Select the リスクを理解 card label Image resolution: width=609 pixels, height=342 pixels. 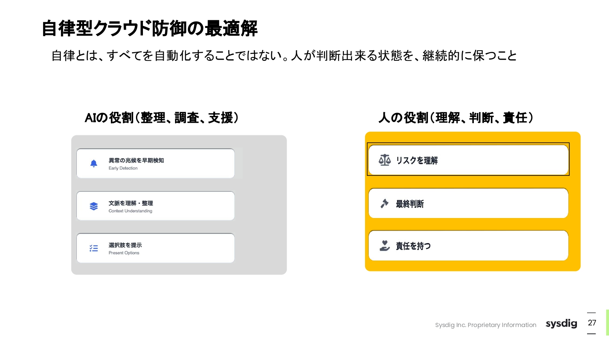[x=417, y=160]
